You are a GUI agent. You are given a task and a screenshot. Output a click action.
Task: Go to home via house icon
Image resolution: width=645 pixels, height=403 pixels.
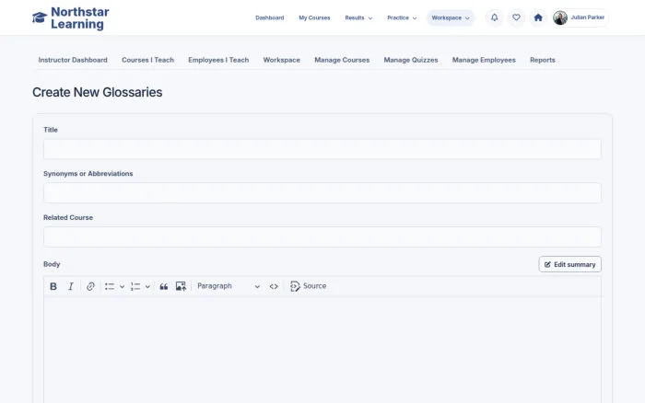(x=538, y=17)
